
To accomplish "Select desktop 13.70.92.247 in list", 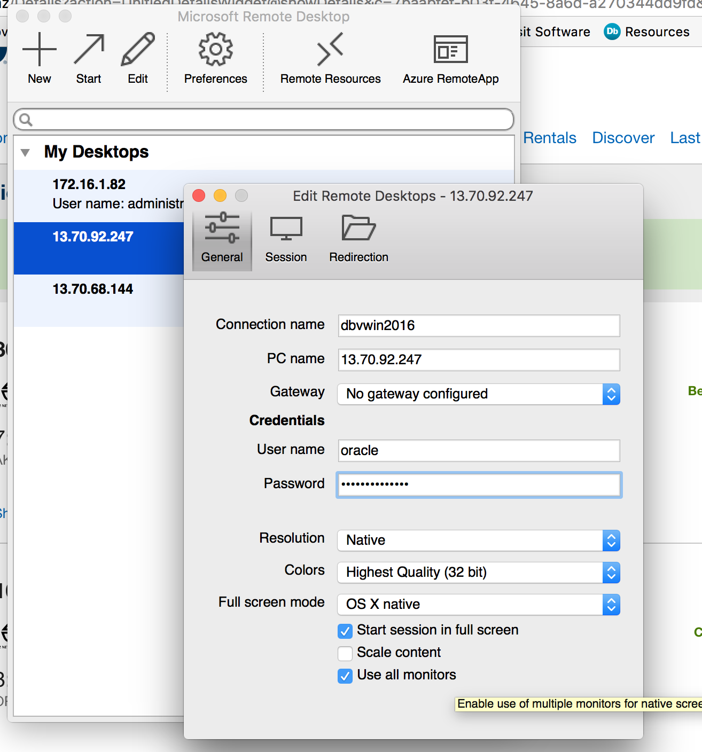I will point(99,248).
